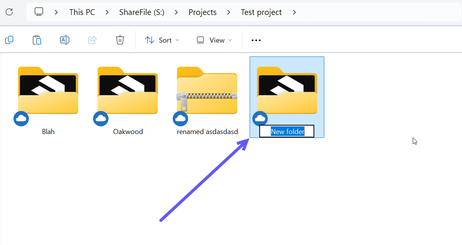Expand the chevron after Test project breadcrumb
Screen dimensions: 462x245
(294, 12)
